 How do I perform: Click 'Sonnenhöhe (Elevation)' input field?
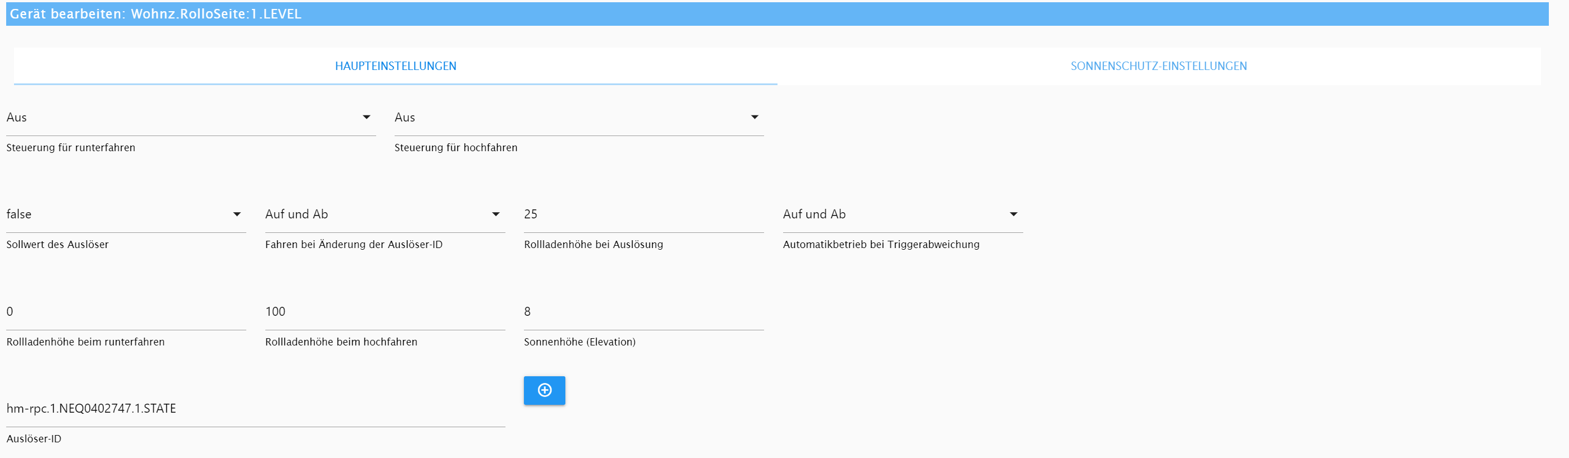tap(643, 312)
